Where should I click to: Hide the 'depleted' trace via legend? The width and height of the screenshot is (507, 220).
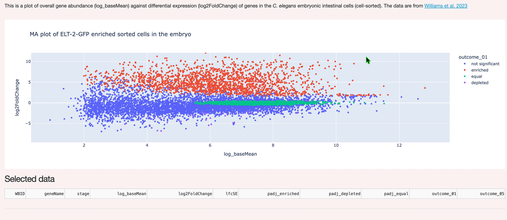coord(480,83)
